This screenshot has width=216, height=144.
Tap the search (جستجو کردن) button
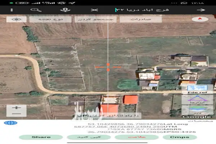[95, 19]
